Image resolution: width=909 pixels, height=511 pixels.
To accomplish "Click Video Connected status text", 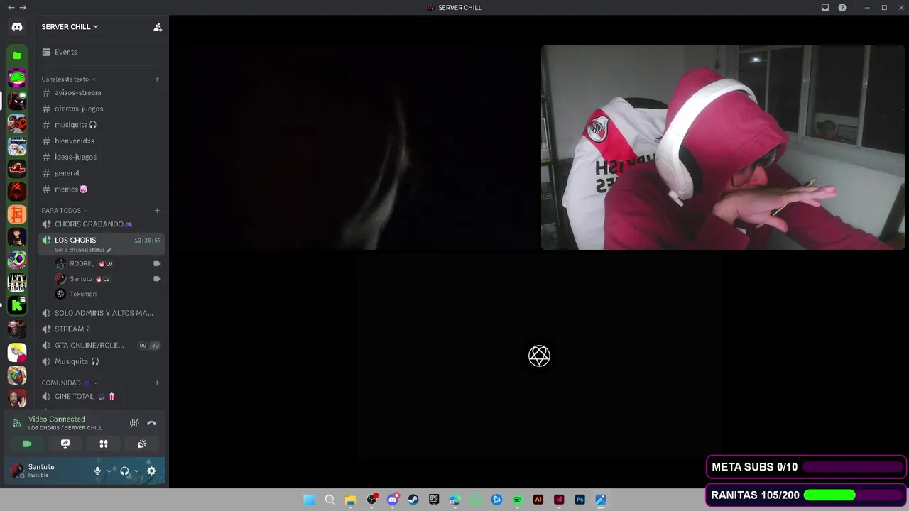I will [x=57, y=419].
